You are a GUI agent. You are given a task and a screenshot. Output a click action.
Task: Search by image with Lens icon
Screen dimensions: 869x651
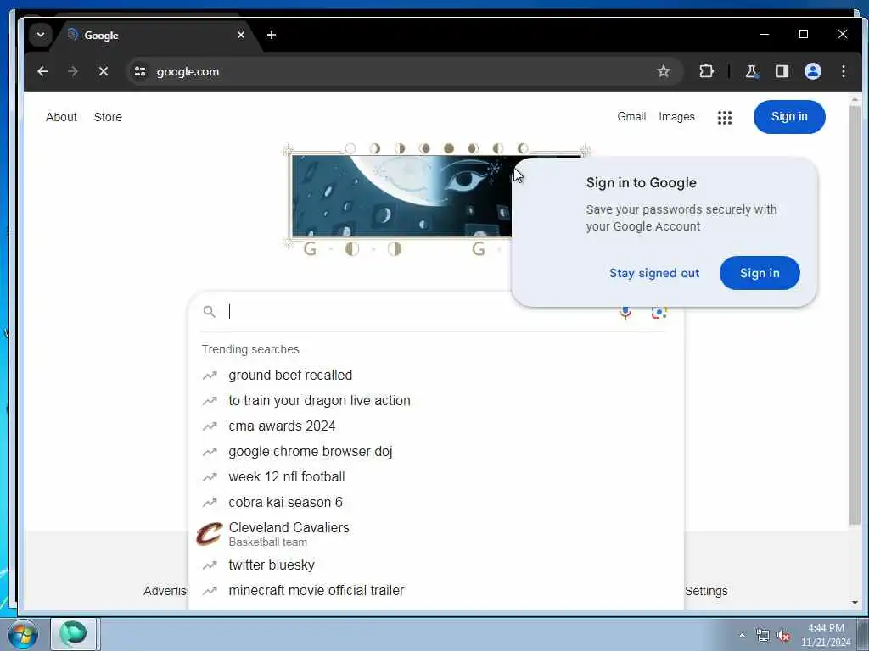tap(659, 314)
